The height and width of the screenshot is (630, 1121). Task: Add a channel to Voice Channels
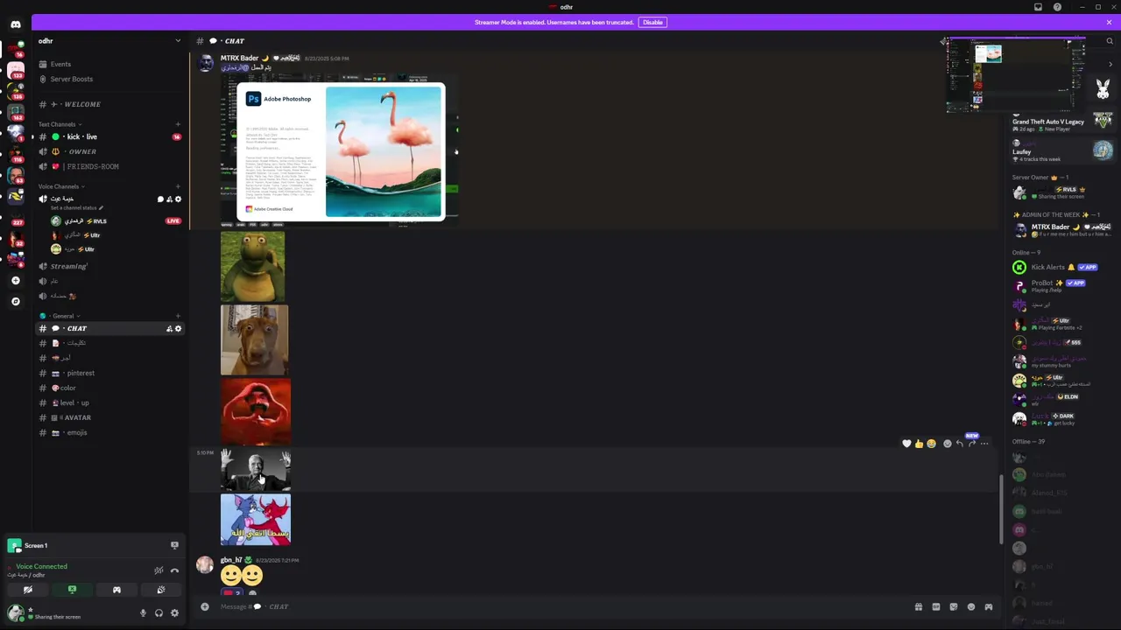pyautogui.click(x=178, y=186)
